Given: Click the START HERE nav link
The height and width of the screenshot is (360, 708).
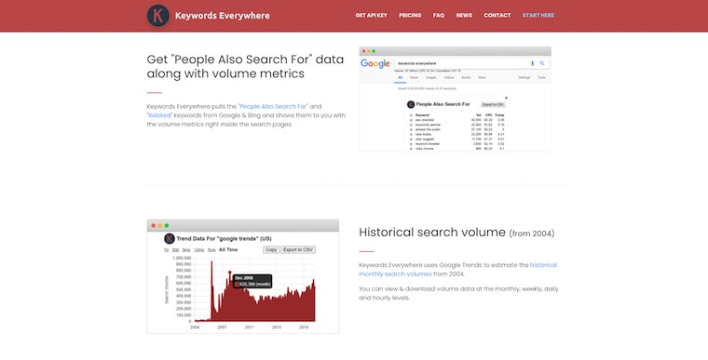Looking at the screenshot, I should (538, 15).
